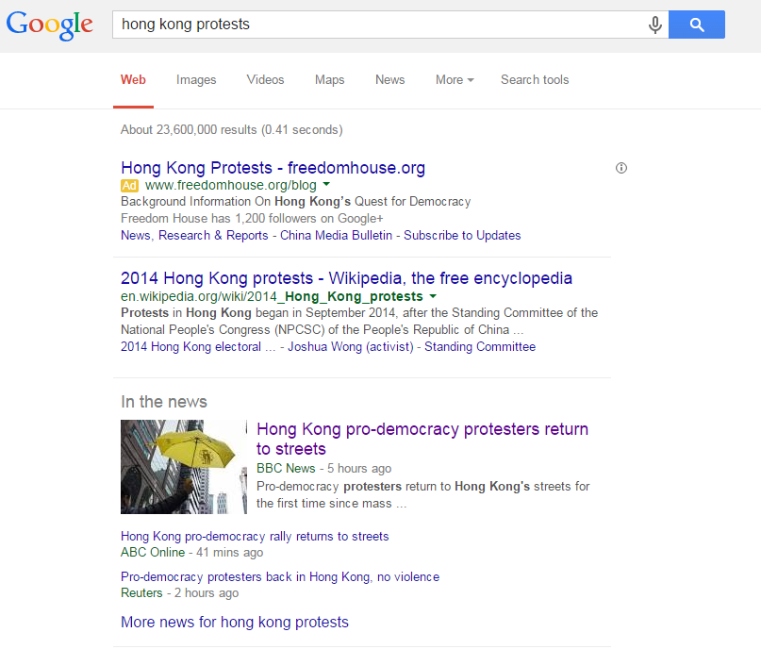Click the About 23,600,000 results text
The image size is (761, 649).
pyautogui.click(x=231, y=129)
